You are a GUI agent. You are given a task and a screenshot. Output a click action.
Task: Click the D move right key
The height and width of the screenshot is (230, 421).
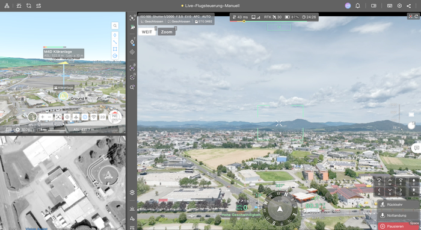[x=401, y=191]
